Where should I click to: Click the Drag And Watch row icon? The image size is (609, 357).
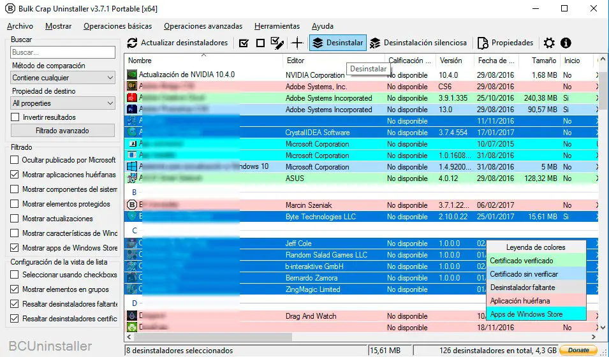[132, 316]
